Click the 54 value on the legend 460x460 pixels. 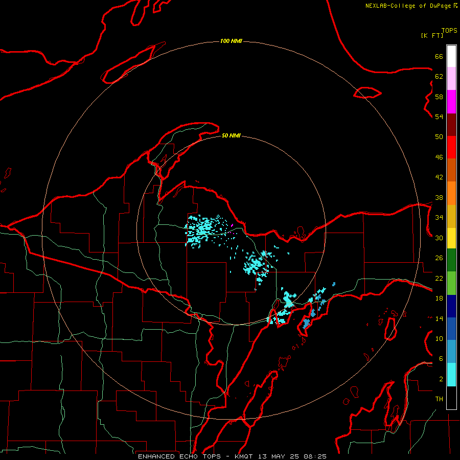coord(439,117)
